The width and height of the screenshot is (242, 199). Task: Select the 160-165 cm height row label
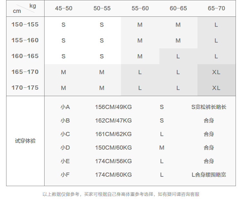[25, 56]
